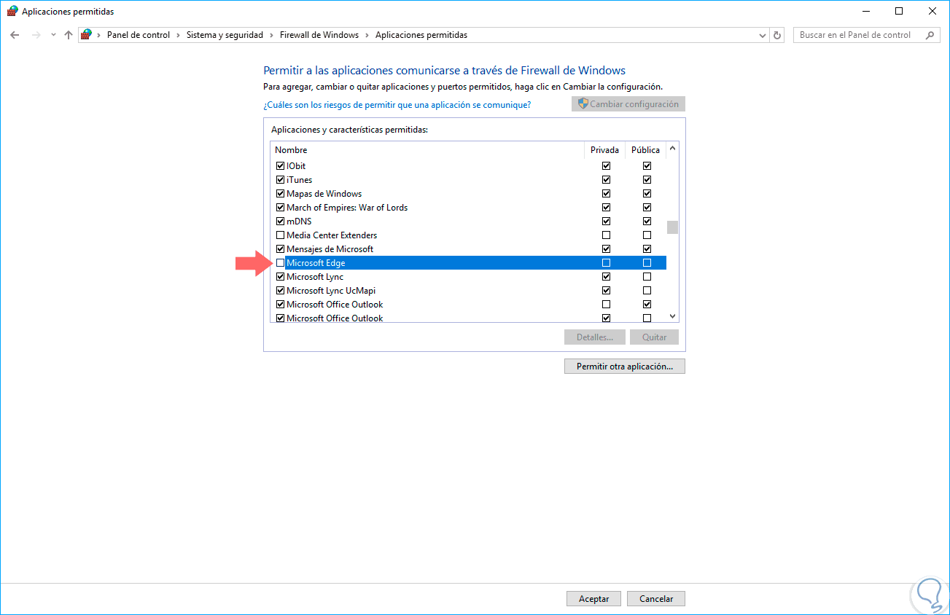Expand the address bar history dropdown
The image size is (950, 615).
point(763,35)
